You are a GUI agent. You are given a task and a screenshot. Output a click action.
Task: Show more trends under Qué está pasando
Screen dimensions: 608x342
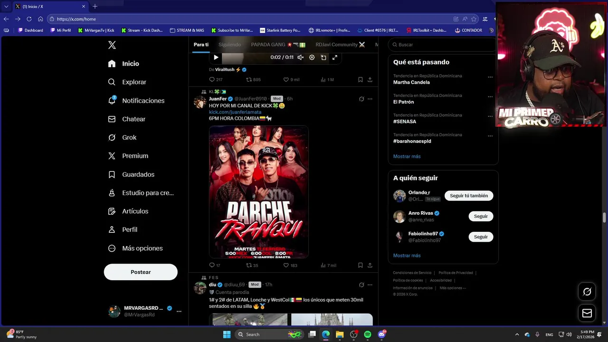[x=407, y=156]
